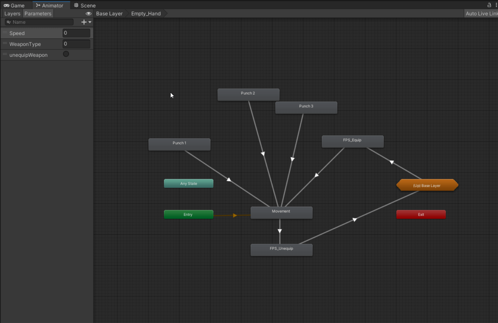
Task: Select the Punch 1 state node
Action: click(x=179, y=144)
